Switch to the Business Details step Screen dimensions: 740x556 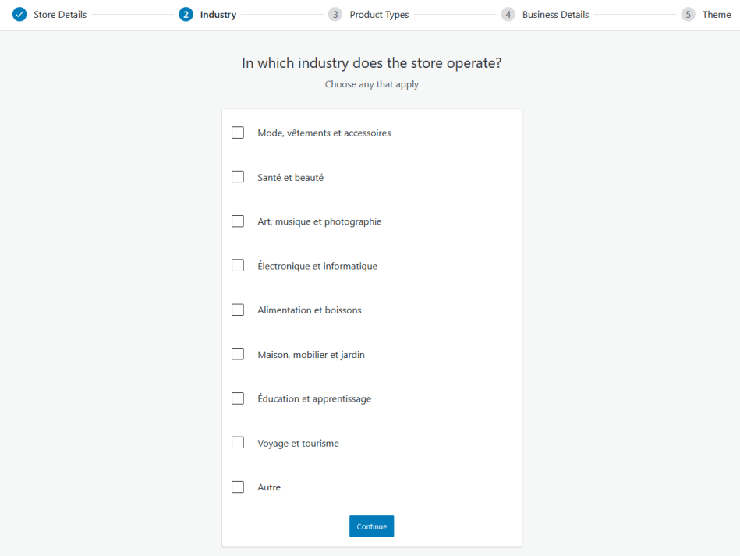click(x=555, y=15)
